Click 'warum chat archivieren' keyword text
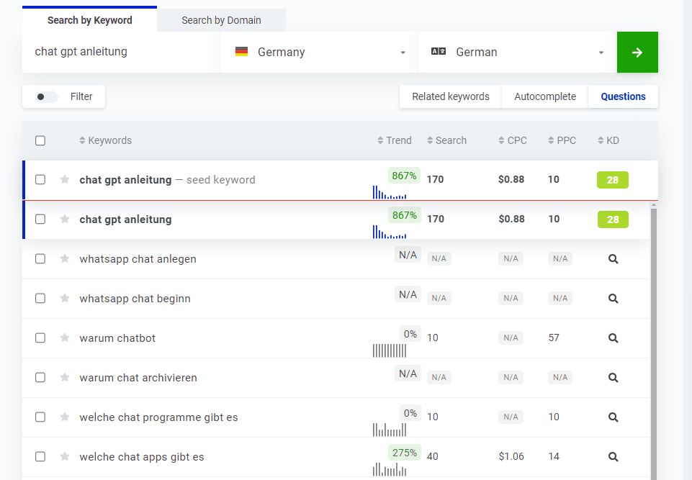The image size is (692, 480). coord(138,378)
